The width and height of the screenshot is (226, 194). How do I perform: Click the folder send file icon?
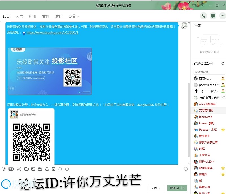coord(26,169)
